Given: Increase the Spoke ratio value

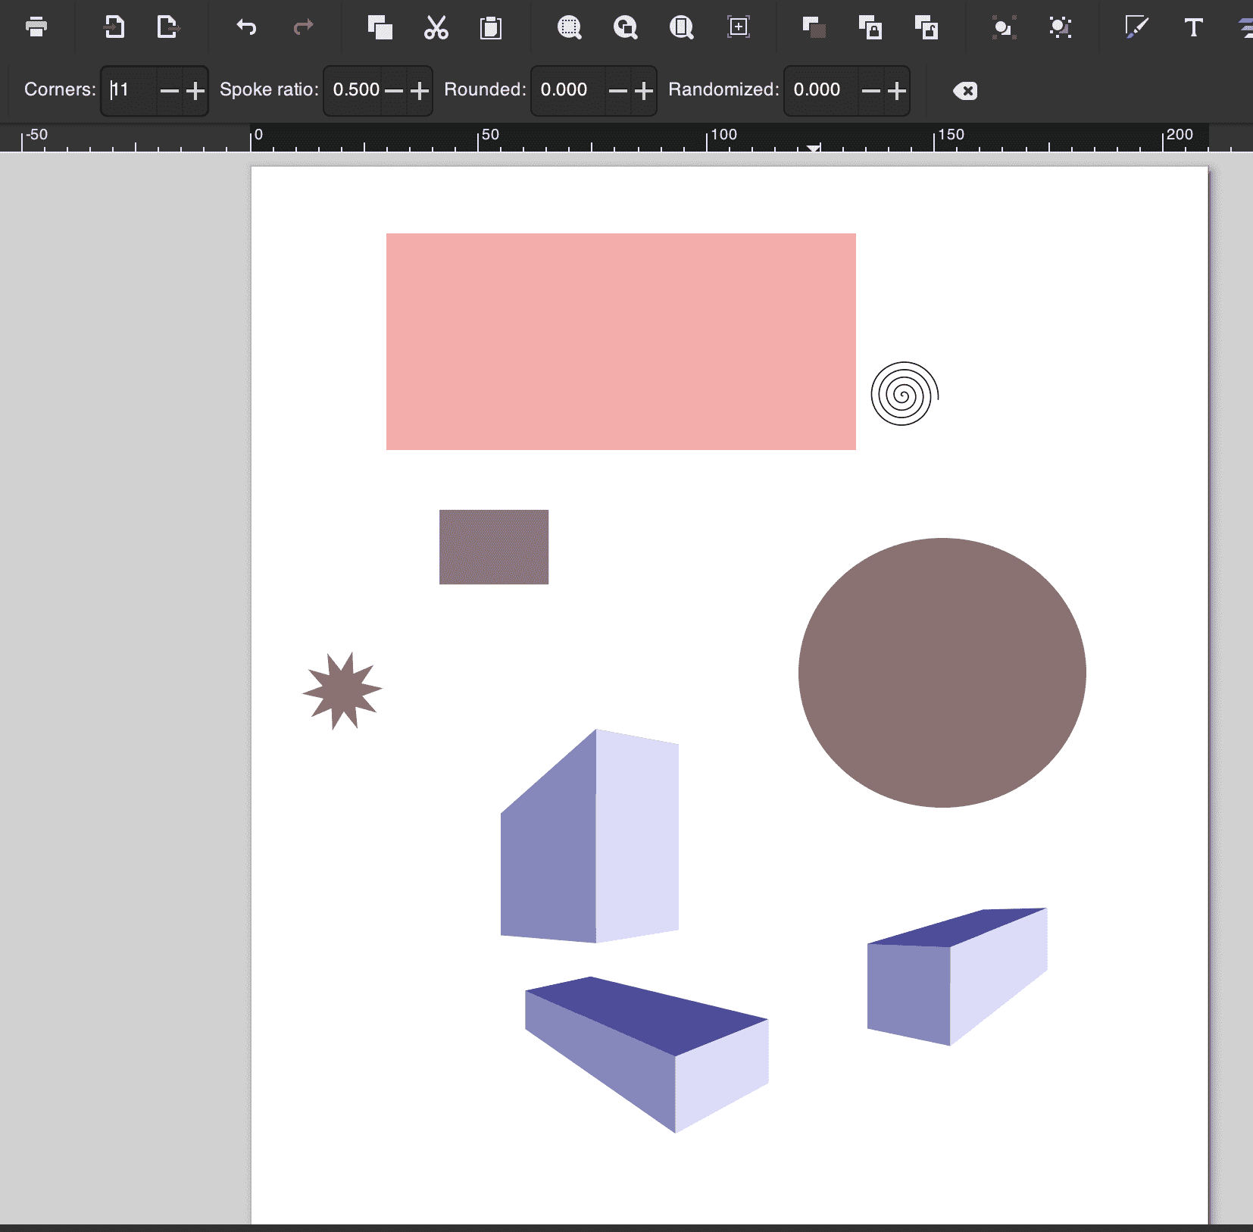Looking at the screenshot, I should click(420, 91).
